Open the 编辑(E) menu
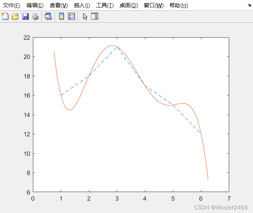The width and height of the screenshot is (253, 213). (35, 5)
